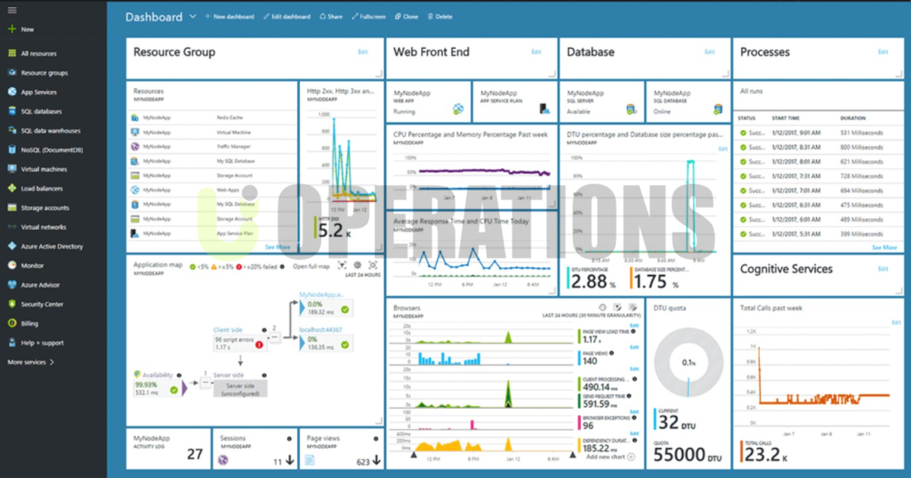The width and height of the screenshot is (911, 478).
Task: Click Edit on Database tile
Action: (709, 52)
